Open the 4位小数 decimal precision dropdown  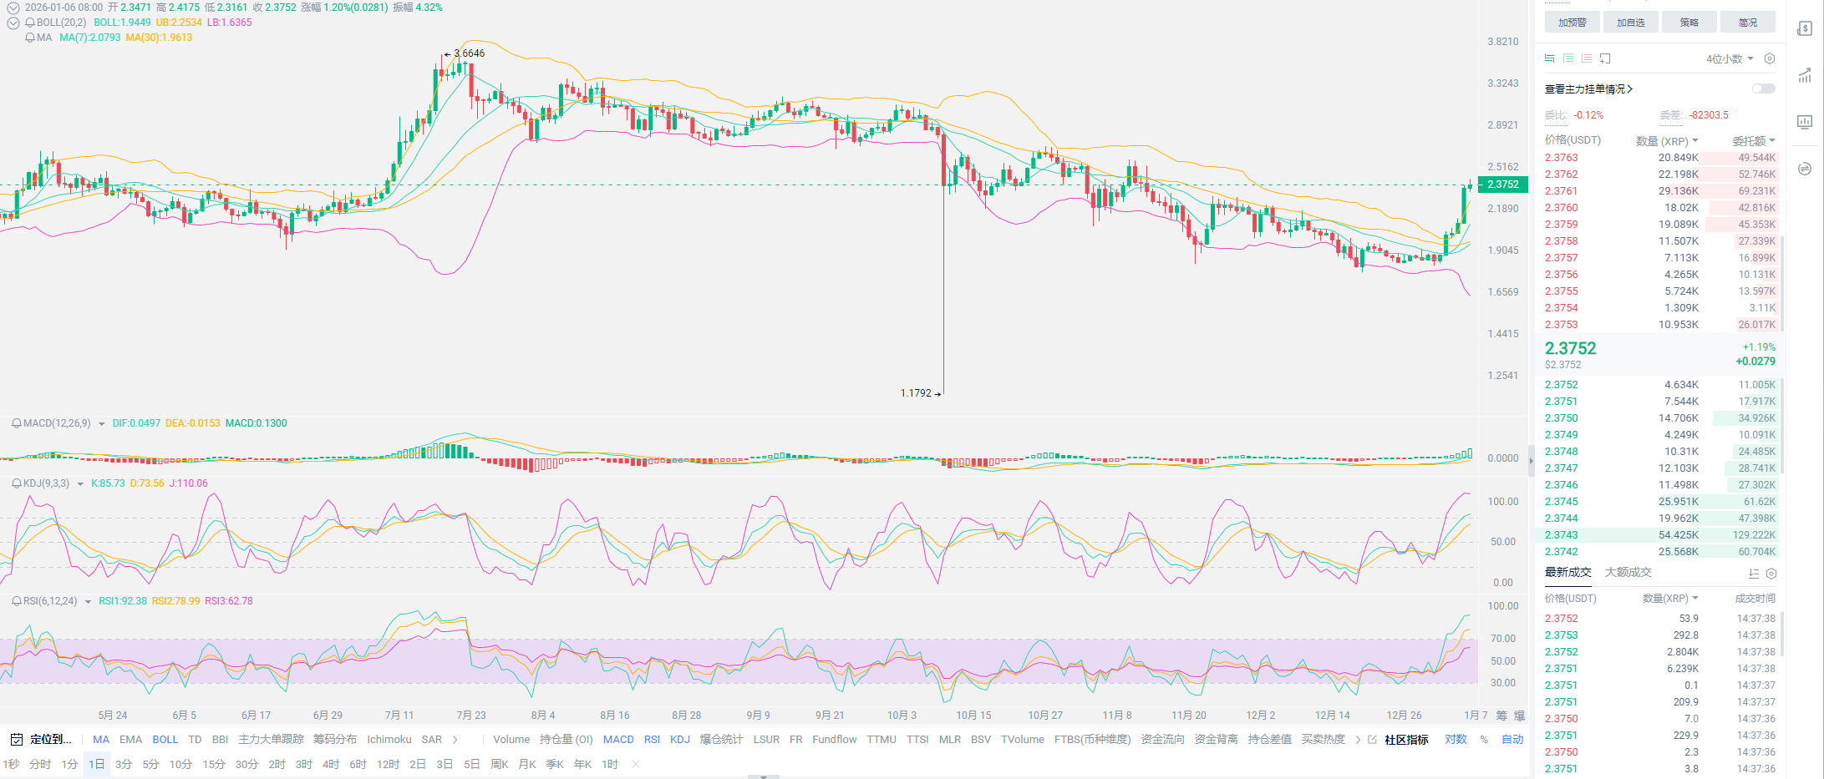(x=1730, y=58)
